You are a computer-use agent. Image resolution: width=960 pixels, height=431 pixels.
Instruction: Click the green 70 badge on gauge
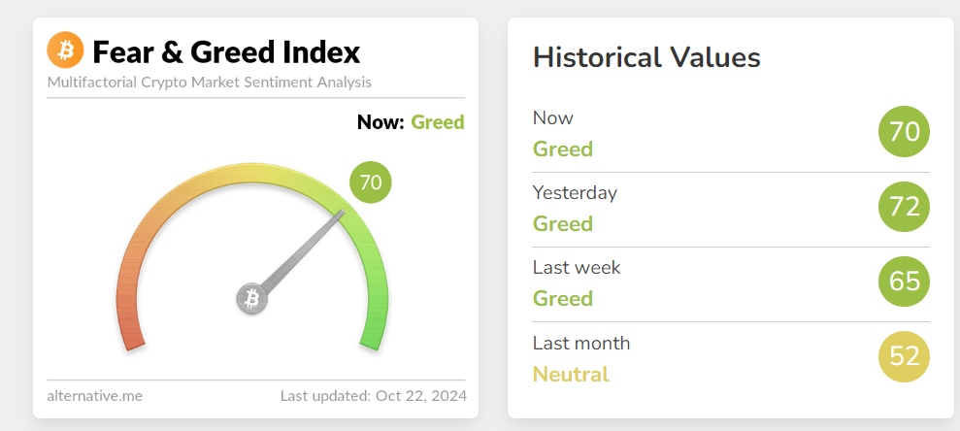[371, 182]
